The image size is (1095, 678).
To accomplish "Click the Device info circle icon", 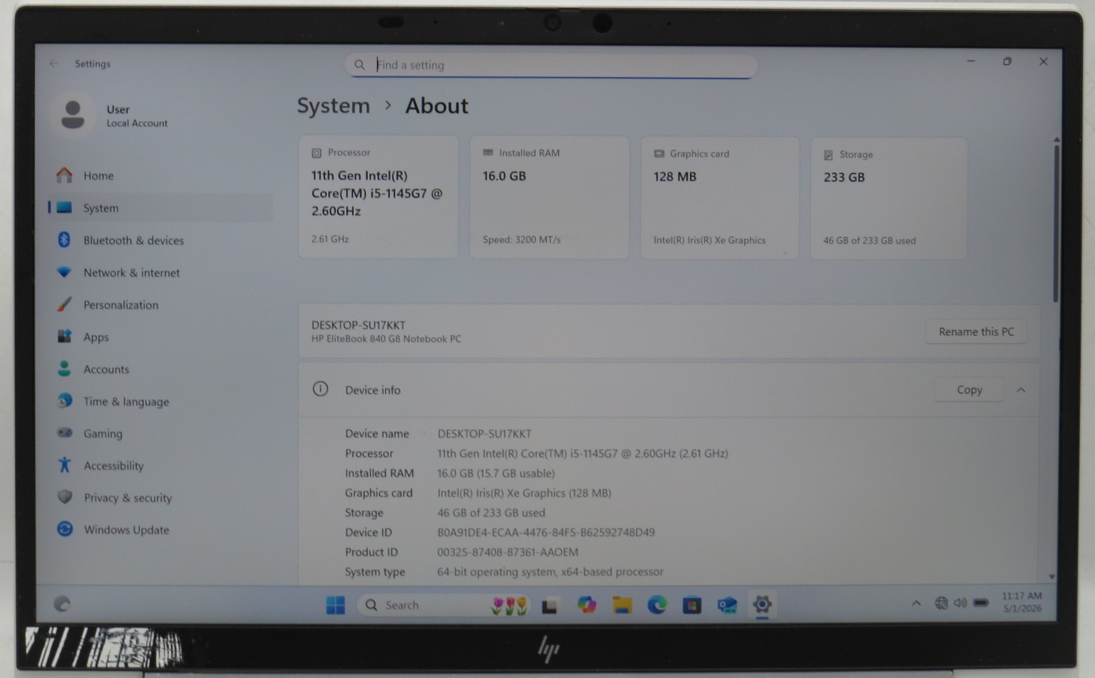I will click(x=320, y=389).
